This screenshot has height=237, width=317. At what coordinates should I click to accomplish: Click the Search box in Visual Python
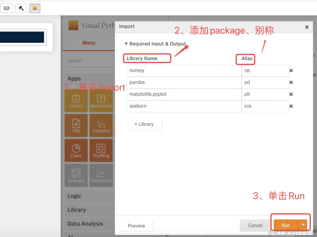pyautogui.click(x=90, y=61)
